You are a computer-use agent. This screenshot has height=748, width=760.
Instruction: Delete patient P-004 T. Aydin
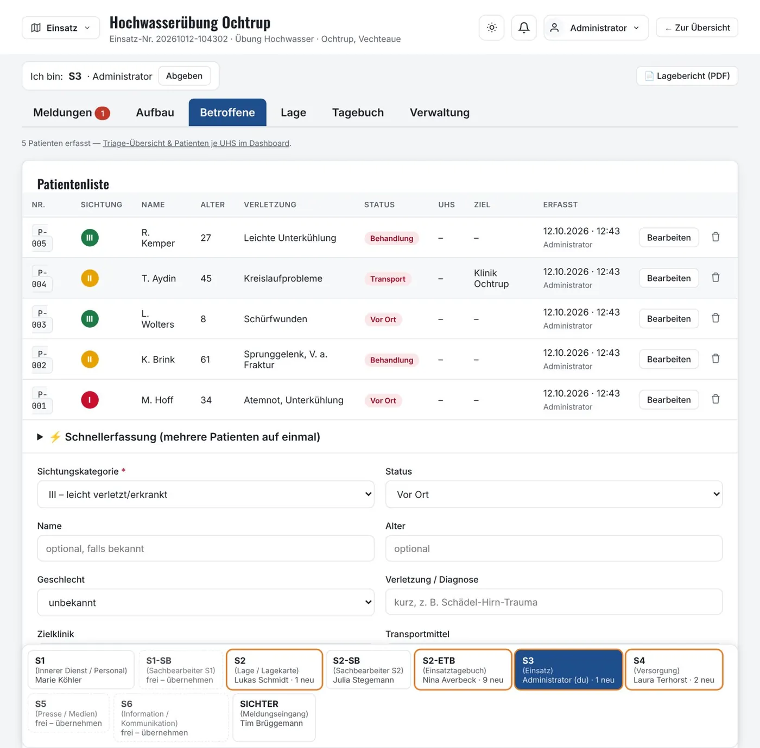point(715,278)
